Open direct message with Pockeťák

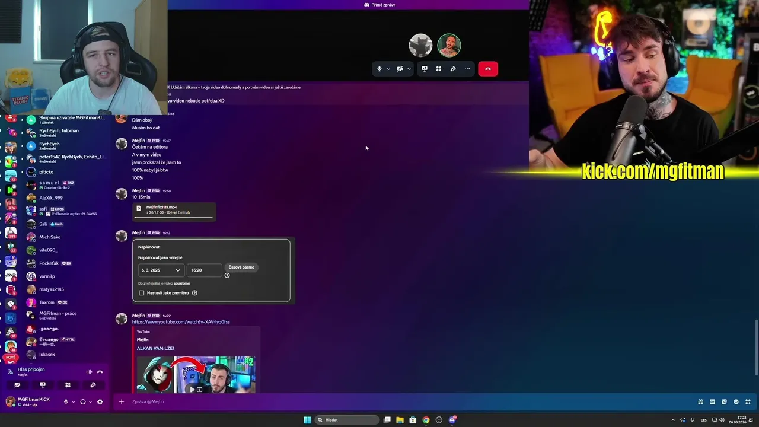(65, 263)
